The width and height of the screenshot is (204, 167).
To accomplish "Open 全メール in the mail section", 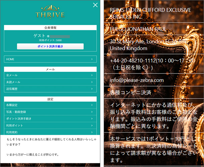I will point(50,75).
